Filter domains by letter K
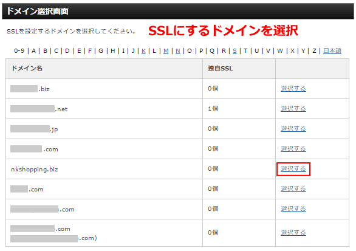Viewport: 356px width, 251px height. pyautogui.click(x=143, y=51)
